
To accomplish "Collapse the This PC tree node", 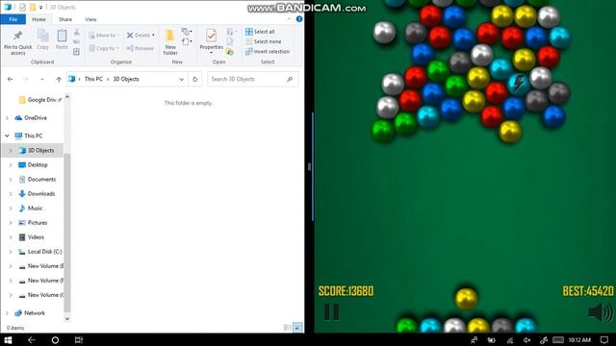I will (7, 136).
